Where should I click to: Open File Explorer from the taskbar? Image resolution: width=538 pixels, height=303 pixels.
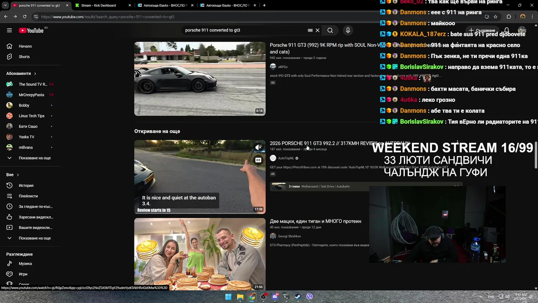tap(240, 297)
